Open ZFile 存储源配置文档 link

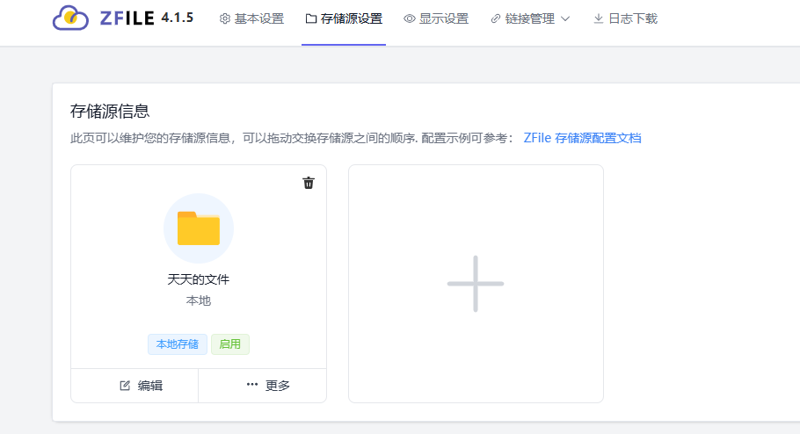pos(582,138)
